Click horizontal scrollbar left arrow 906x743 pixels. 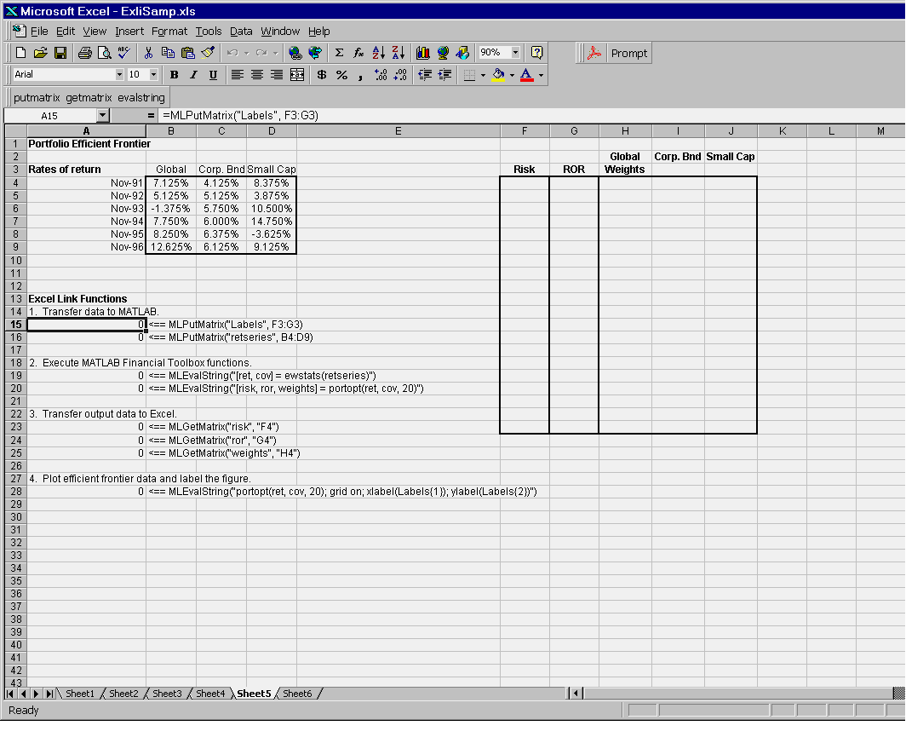tap(576, 694)
